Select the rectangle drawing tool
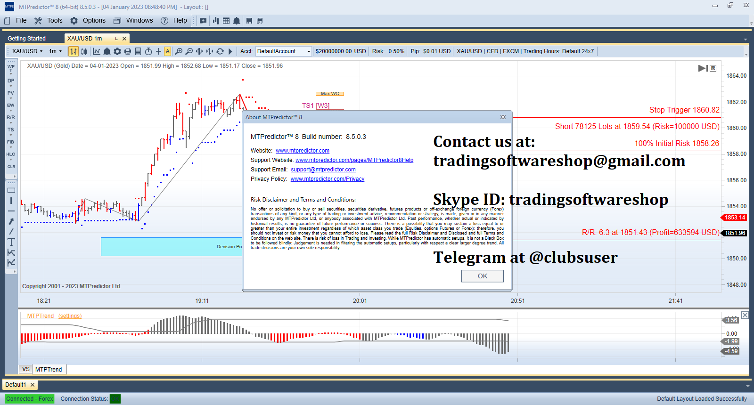The height and width of the screenshot is (405, 754). [x=11, y=190]
